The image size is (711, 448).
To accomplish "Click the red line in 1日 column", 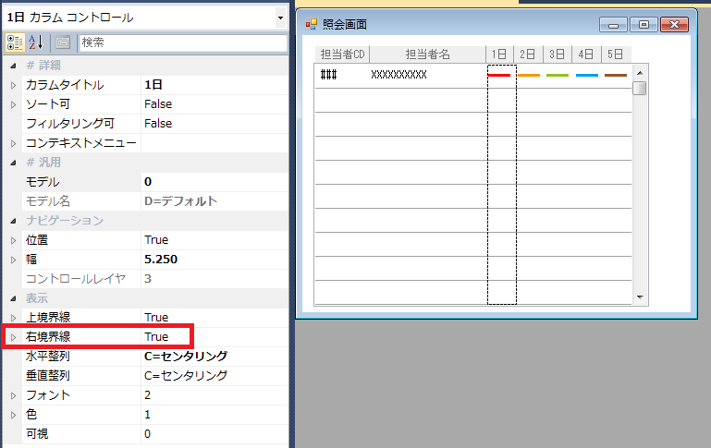I will (499, 75).
